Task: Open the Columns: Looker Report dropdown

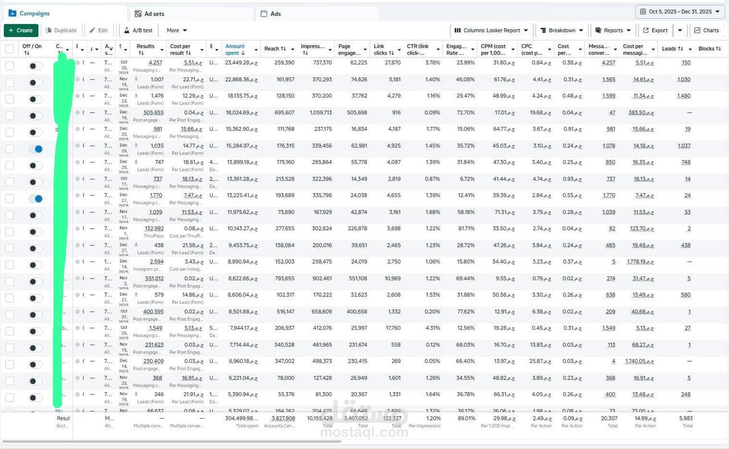Action: pos(491,30)
